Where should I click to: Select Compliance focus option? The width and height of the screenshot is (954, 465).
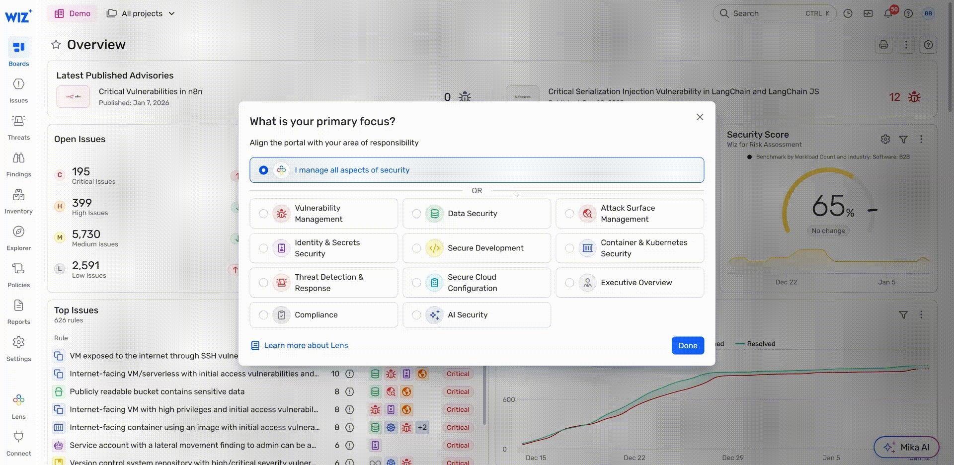pos(323,315)
